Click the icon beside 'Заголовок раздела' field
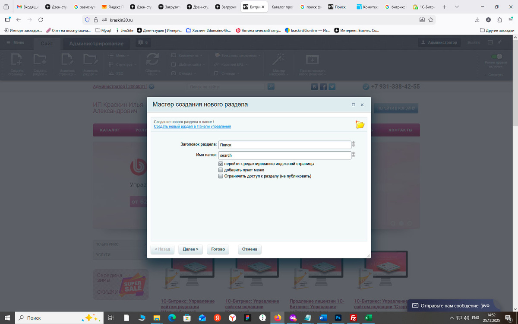The image size is (518, 324). tap(354, 145)
